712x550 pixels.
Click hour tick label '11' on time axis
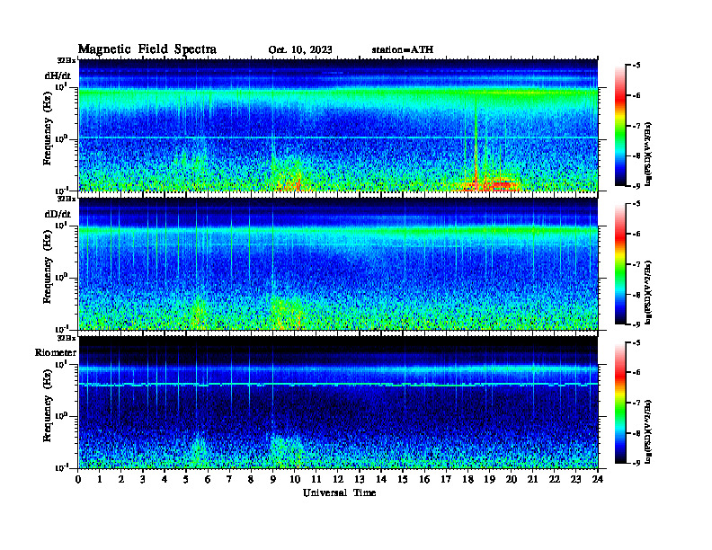click(x=316, y=479)
